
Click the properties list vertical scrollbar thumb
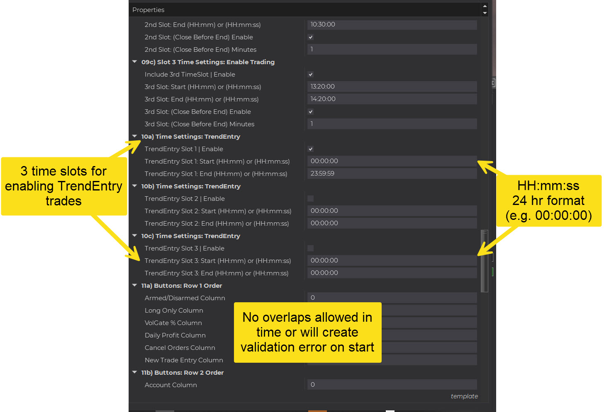[484, 261]
